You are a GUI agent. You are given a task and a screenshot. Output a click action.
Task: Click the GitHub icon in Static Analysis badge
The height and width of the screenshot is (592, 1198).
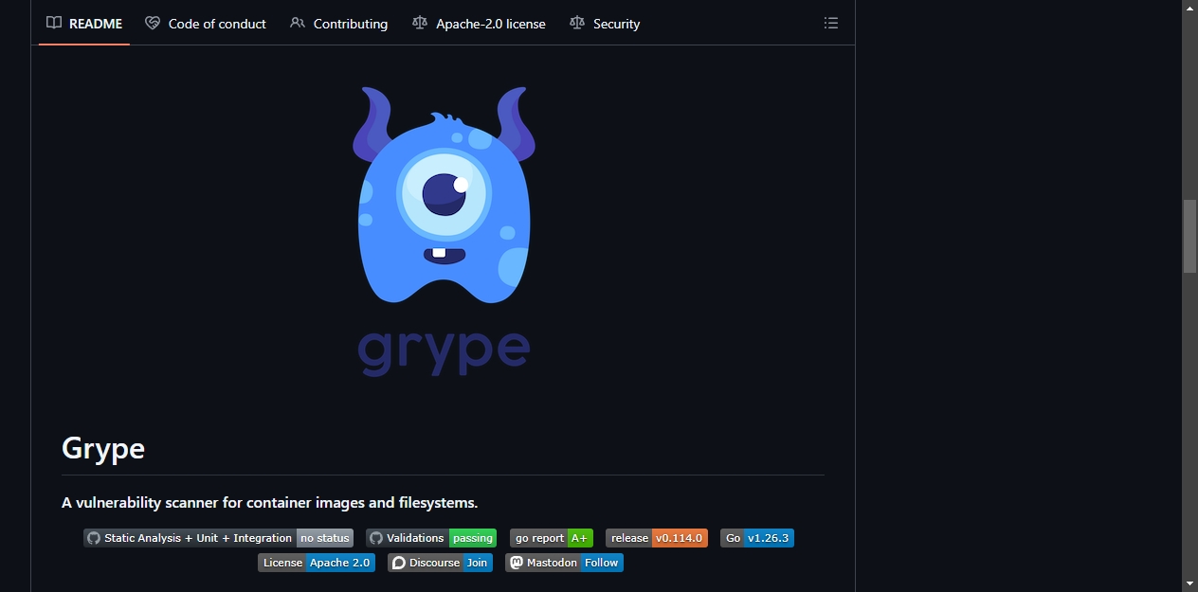click(94, 538)
